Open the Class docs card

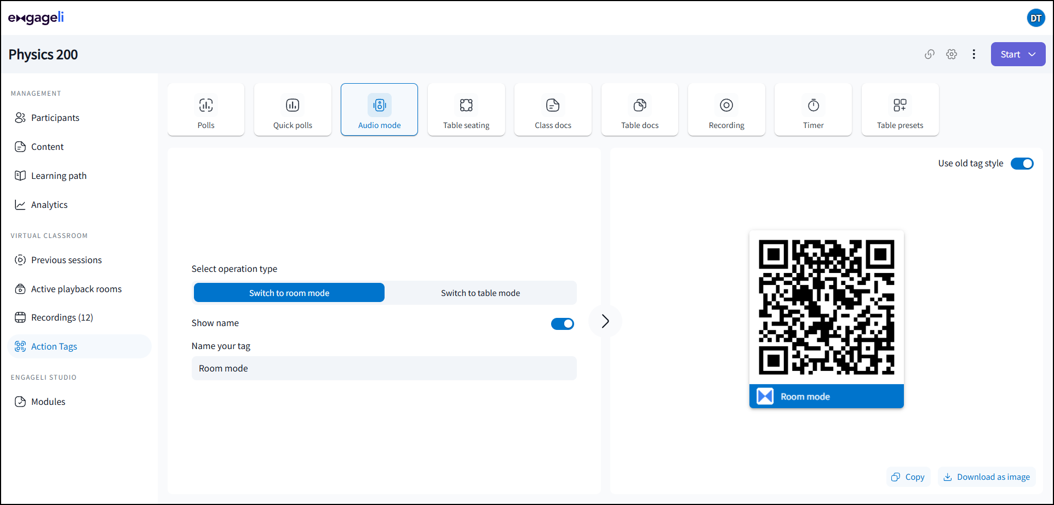click(x=553, y=109)
